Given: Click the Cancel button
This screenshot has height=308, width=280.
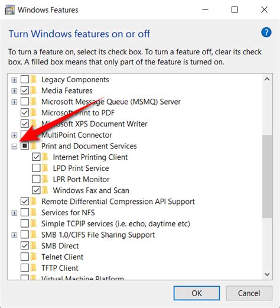Looking at the screenshot, I should 249,293.
